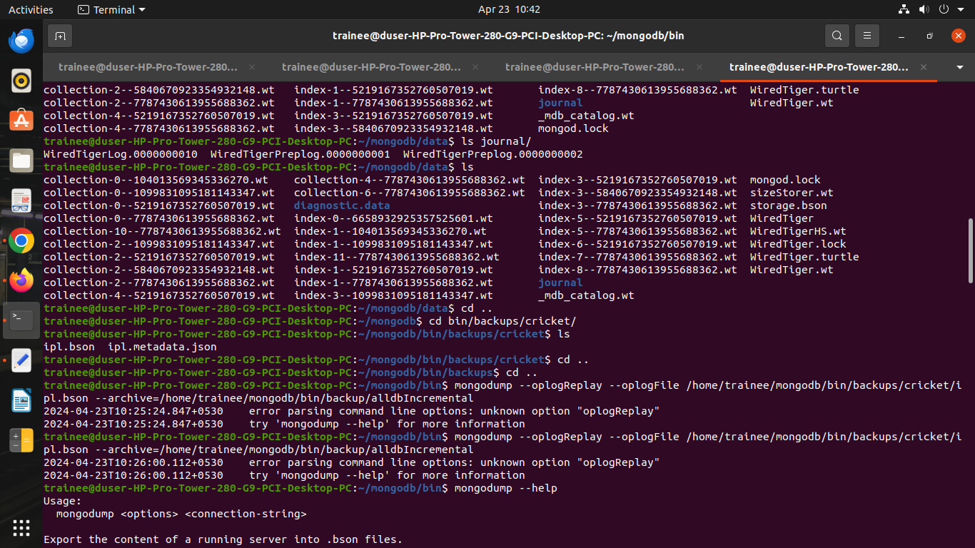This screenshot has width=975, height=548.
Task: Launch Thunderbird Mail from the dock
Action: click(x=21, y=41)
